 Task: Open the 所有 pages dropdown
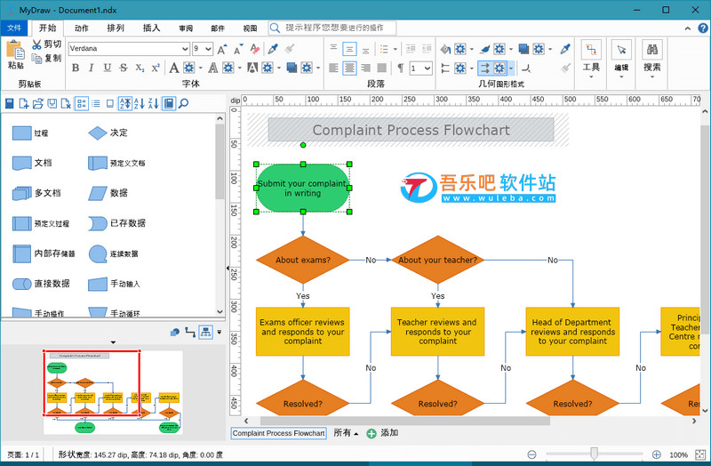point(346,433)
